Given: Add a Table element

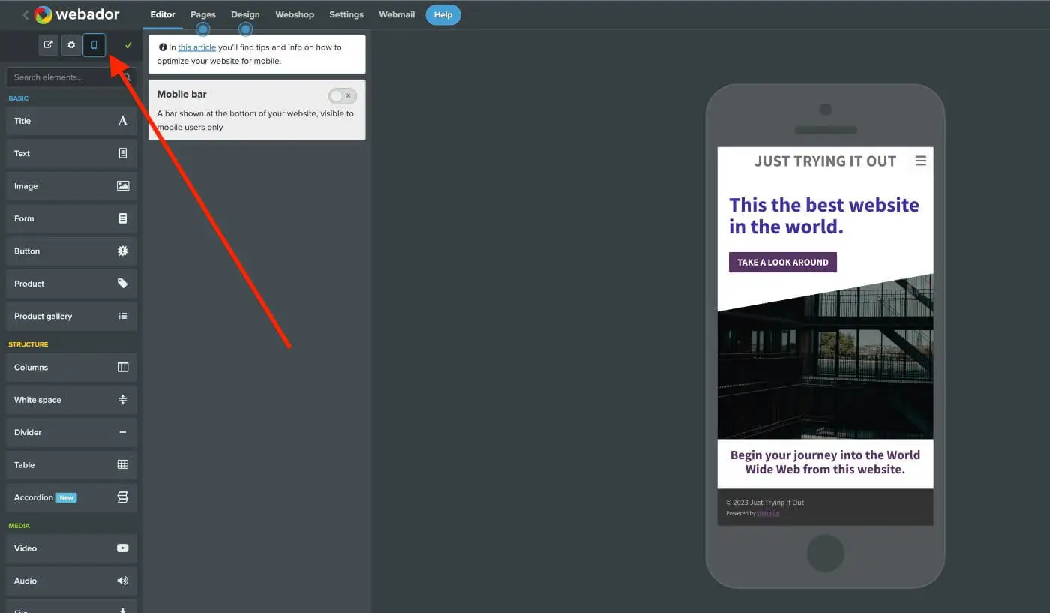Looking at the screenshot, I should (71, 465).
